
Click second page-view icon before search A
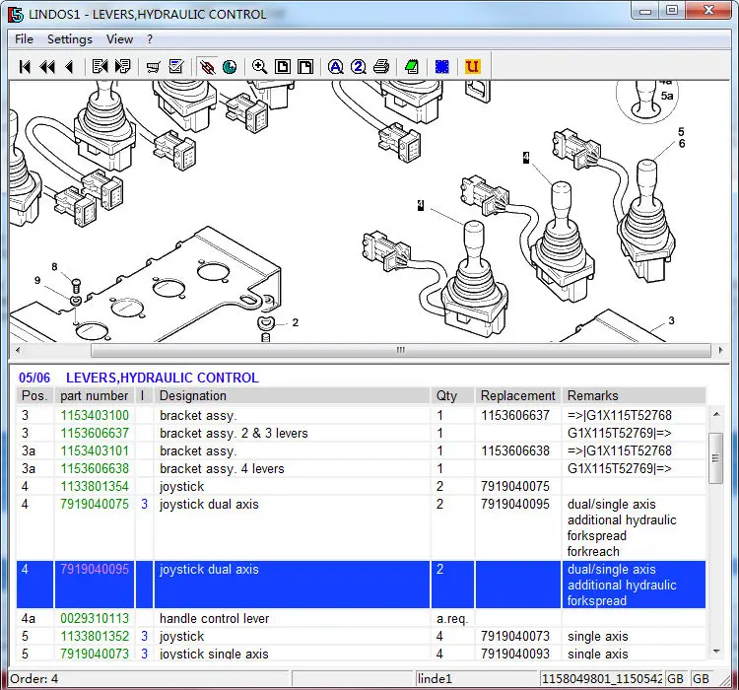pos(305,67)
